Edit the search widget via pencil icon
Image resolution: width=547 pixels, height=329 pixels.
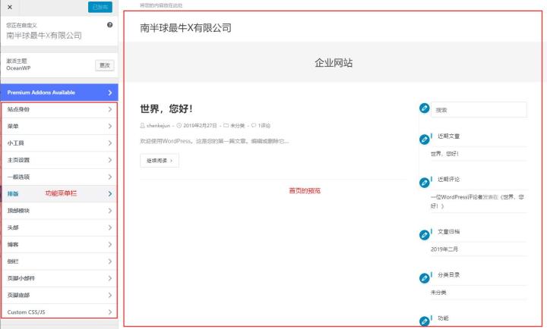[x=424, y=108]
